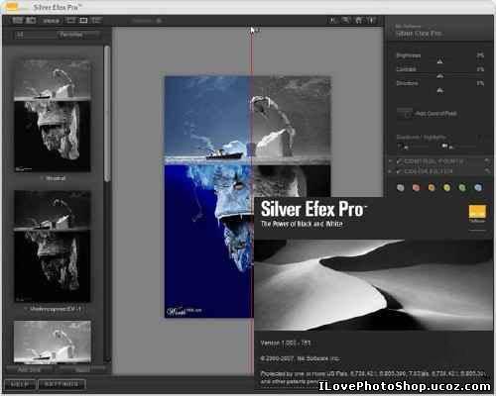496x396 pixels.
Task: Reset the Color Filter section using its right icon
Action: tap(487, 171)
